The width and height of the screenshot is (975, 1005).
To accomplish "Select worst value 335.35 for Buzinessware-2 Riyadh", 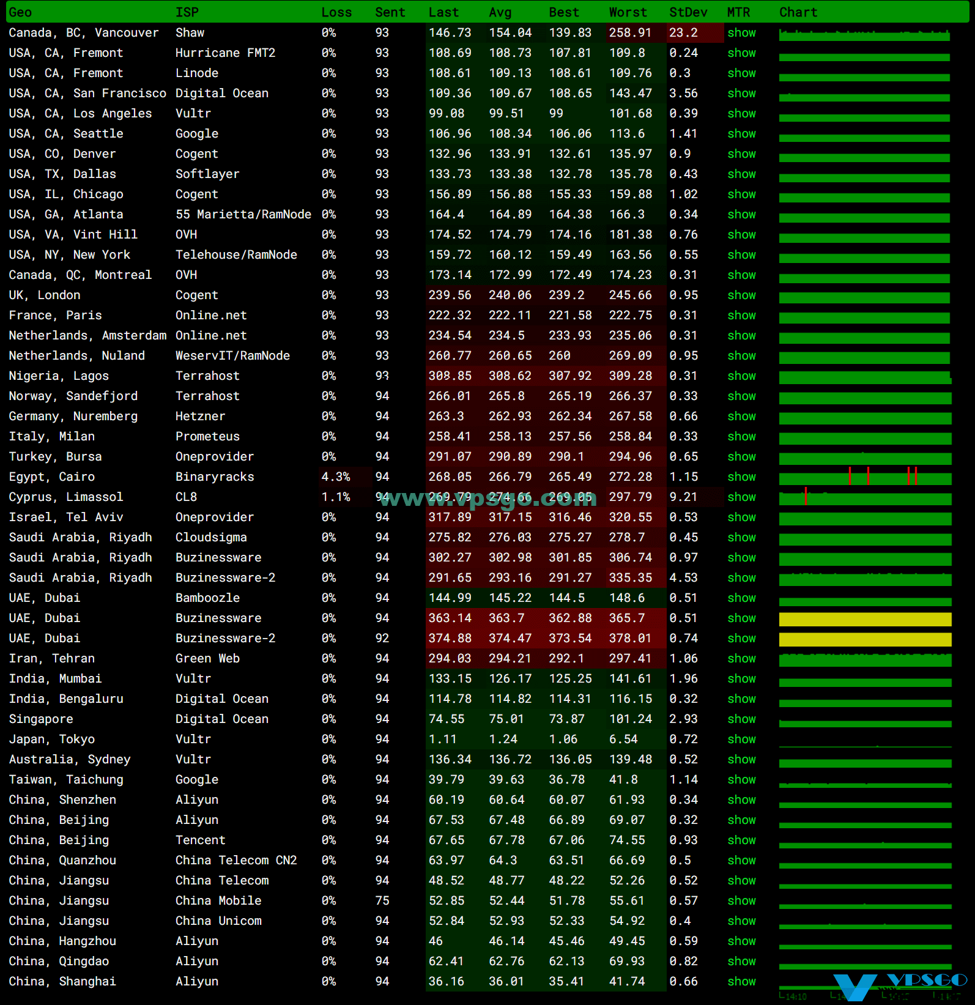I will (631, 578).
